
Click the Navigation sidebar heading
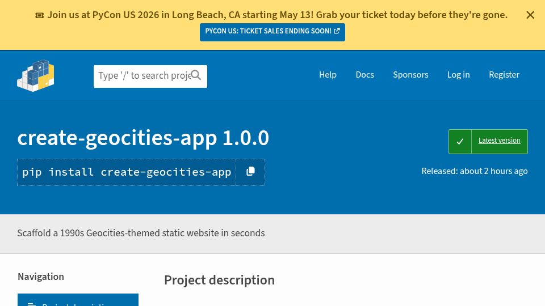click(x=41, y=277)
